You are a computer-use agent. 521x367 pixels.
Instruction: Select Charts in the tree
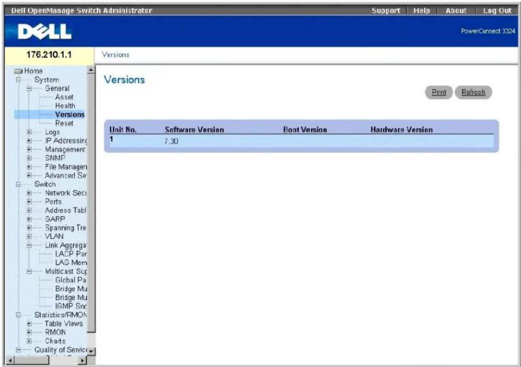click(55, 341)
